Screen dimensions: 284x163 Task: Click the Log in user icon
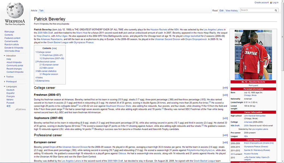point(271,3)
